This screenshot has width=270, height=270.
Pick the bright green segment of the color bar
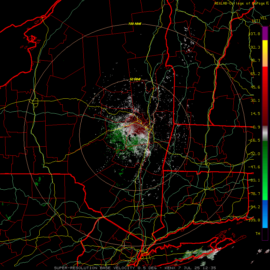265,188
